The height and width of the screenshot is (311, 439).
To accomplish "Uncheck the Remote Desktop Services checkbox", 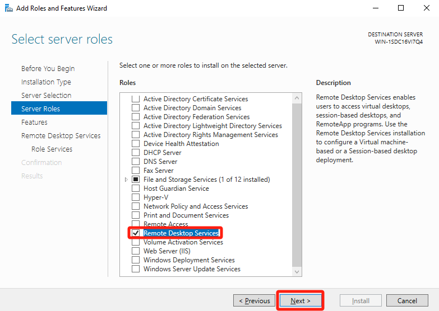I will (x=135, y=233).
